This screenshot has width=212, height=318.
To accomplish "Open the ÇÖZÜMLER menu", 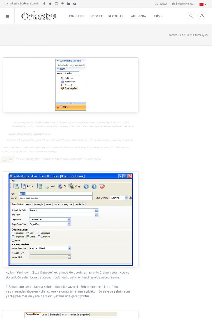I will coord(76,16).
